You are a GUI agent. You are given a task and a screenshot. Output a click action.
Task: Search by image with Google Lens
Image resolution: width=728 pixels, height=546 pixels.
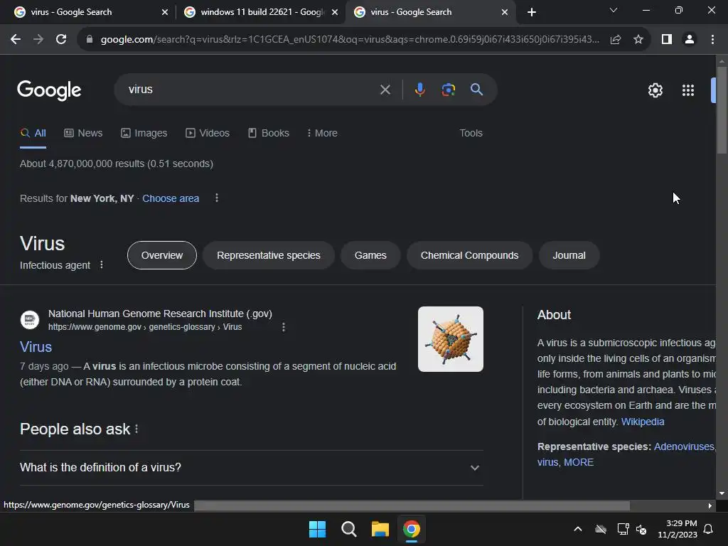pyautogui.click(x=449, y=90)
